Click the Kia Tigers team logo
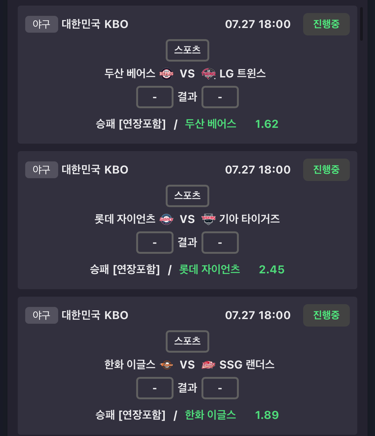The image size is (375, 436). point(208,219)
